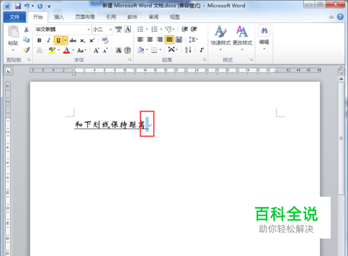
Task: Toggle Bold formatting
Action: 39,40
